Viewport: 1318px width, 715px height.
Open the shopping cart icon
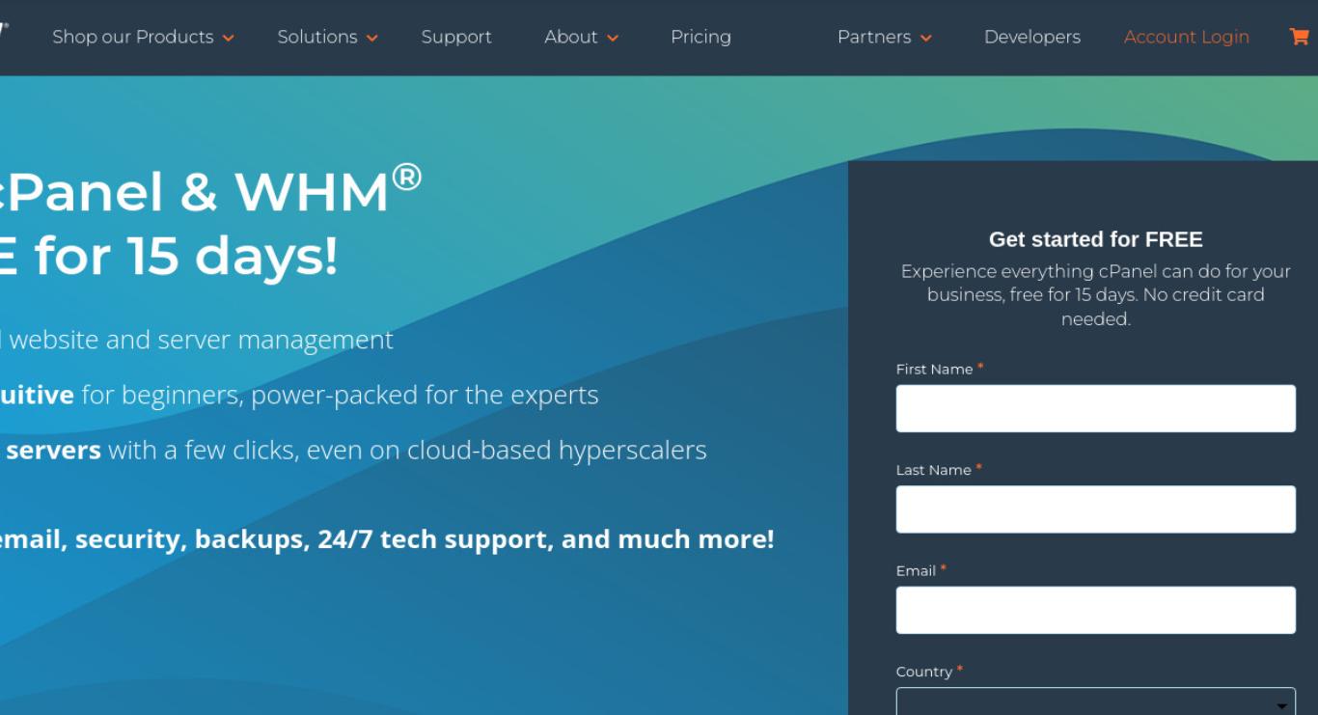pos(1299,37)
